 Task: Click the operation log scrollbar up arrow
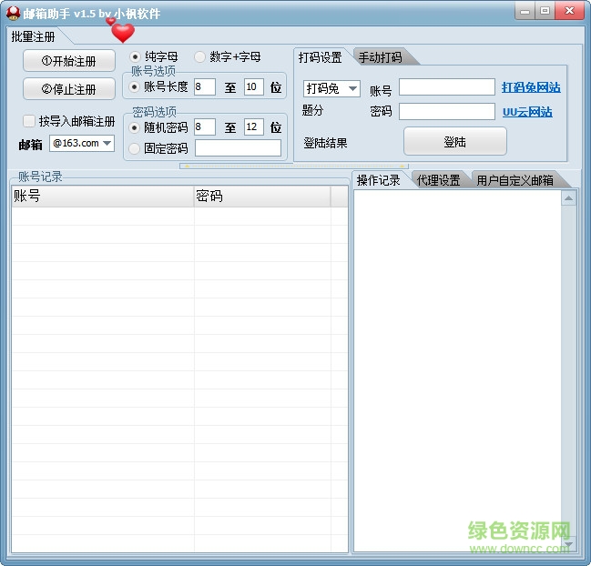click(x=569, y=197)
